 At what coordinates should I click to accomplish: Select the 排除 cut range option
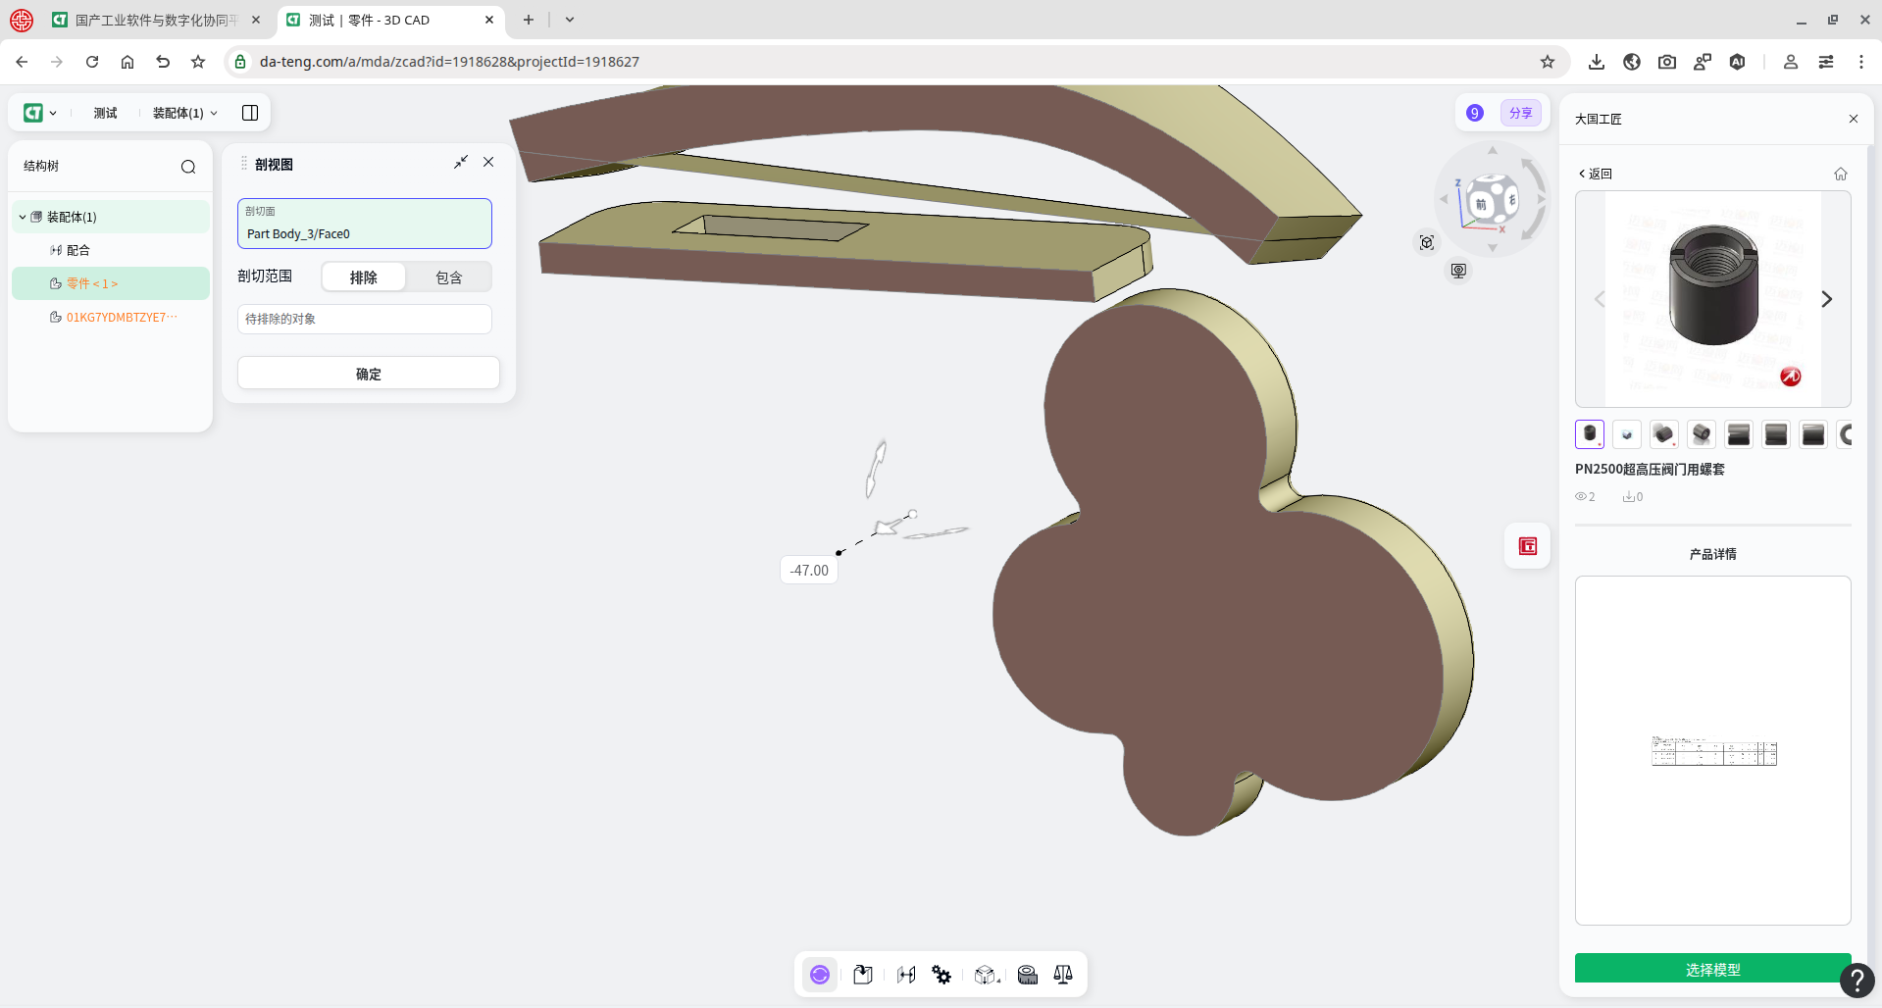364,277
